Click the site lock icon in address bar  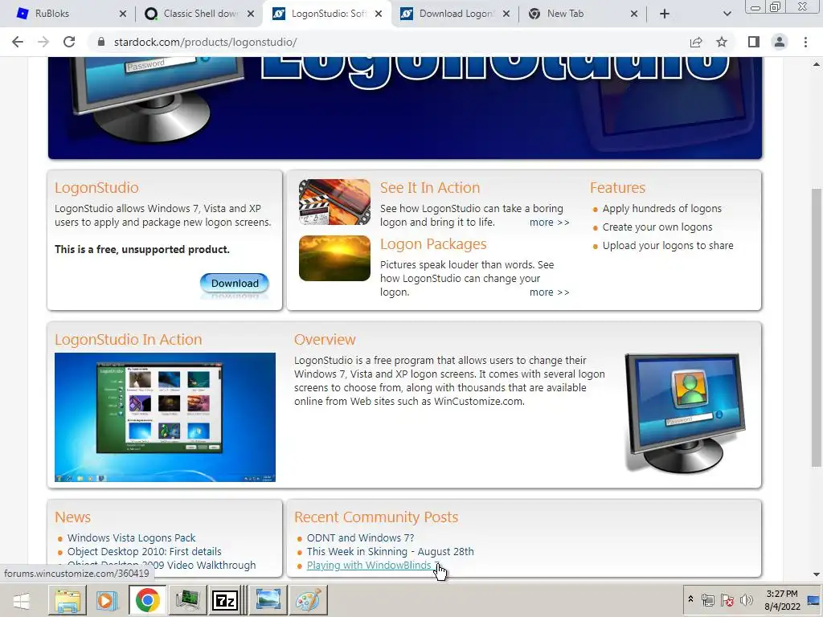pos(101,42)
